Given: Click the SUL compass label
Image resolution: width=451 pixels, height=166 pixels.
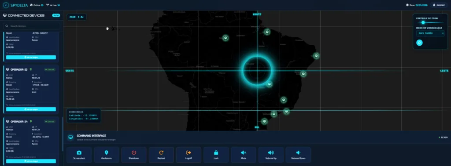Looking at the screenshot, I should pyautogui.click(x=257, y=127).
